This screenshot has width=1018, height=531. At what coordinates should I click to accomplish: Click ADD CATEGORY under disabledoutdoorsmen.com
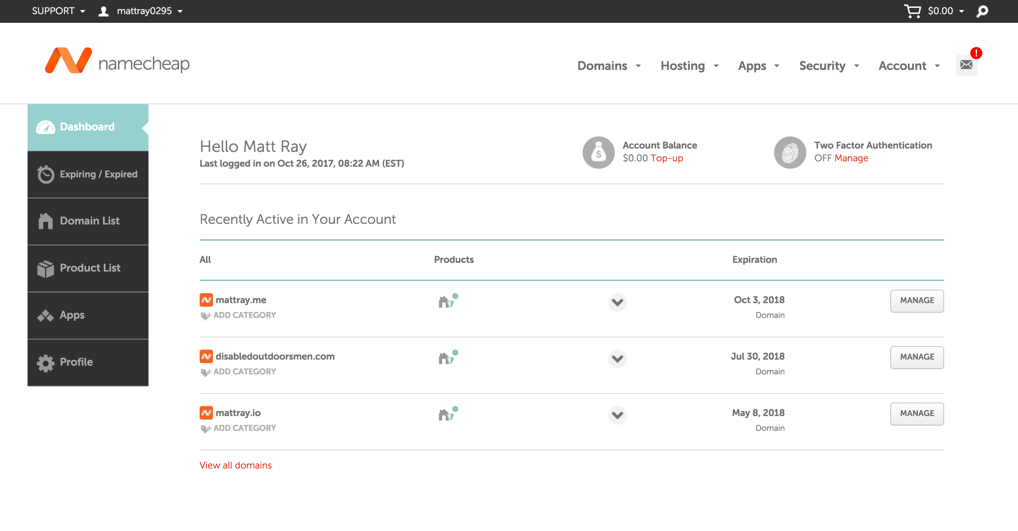[245, 372]
